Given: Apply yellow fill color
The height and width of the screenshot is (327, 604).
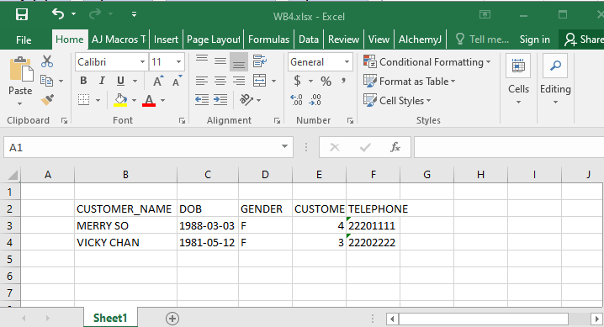Looking at the screenshot, I should [120, 100].
